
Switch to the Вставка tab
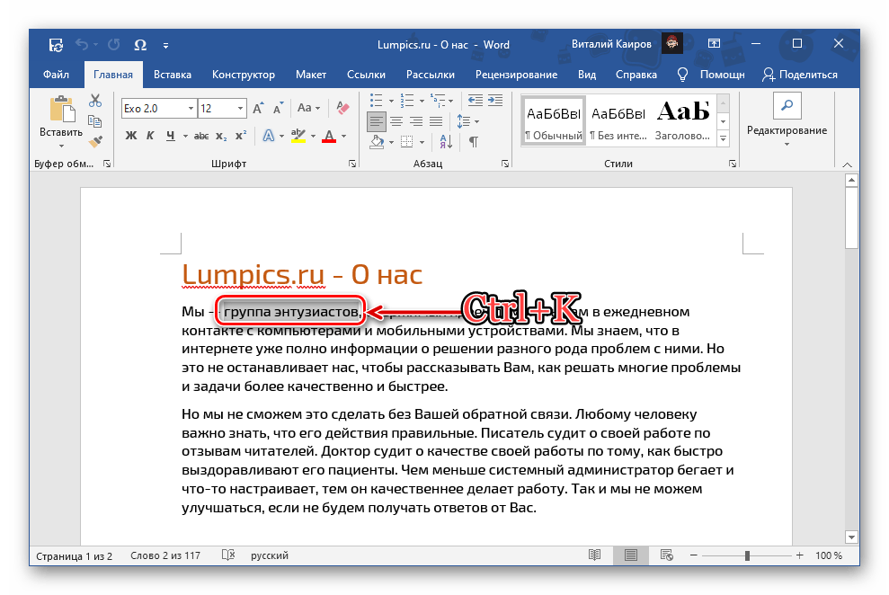[173, 75]
